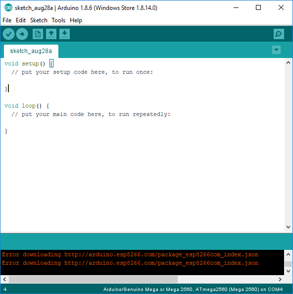Screen dimensions: 293x294
Task: Click editor scrollbar up arrow
Action: [x=289, y=63]
